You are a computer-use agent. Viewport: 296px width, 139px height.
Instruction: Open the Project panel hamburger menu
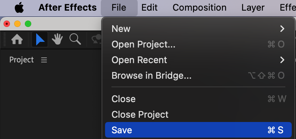(x=44, y=60)
